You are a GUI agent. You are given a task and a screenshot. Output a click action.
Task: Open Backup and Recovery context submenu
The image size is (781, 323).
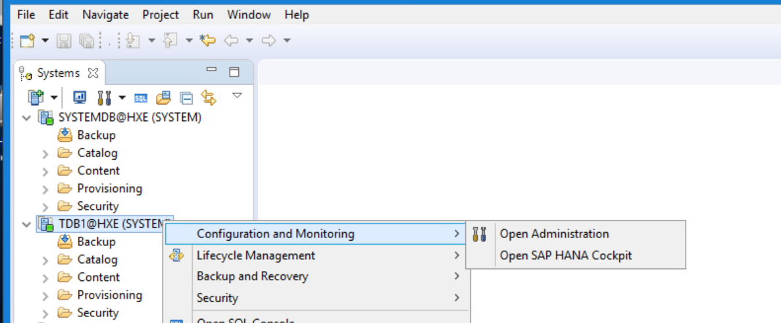tap(316, 276)
